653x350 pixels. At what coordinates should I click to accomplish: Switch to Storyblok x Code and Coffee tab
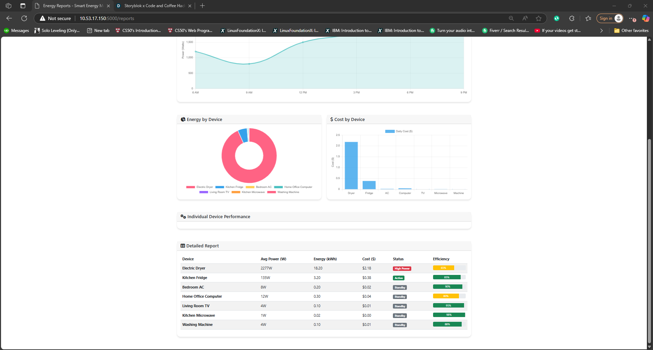point(154,6)
